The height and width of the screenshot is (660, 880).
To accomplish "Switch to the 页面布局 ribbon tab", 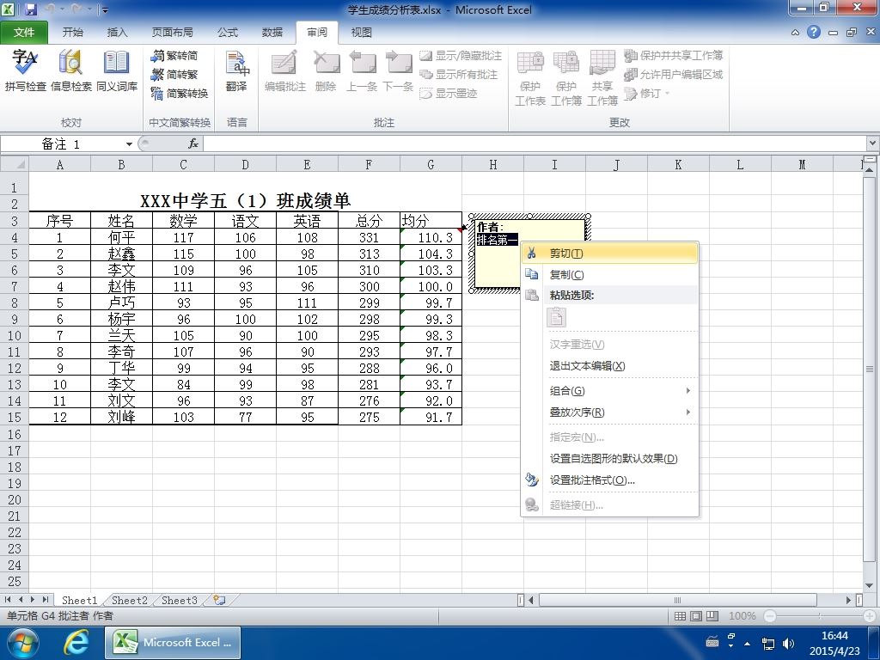I will (x=172, y=33).
